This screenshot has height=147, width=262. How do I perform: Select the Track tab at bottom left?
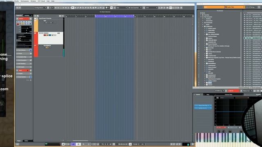(x=19, y=141)
